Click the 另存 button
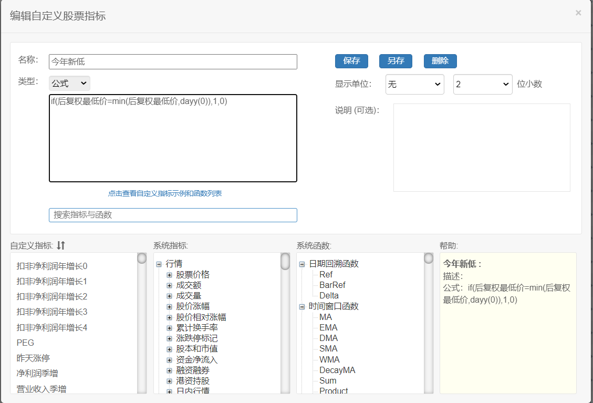This screenshot has width=593, height=403. (396, 61)
